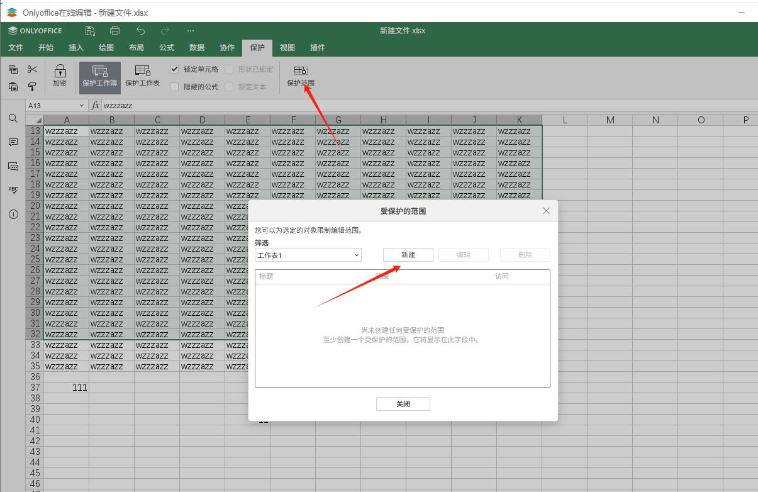Screen dimensions: 758x492
Task: Undo the last action
Action: pyautogui.click(x=140, y=30)
